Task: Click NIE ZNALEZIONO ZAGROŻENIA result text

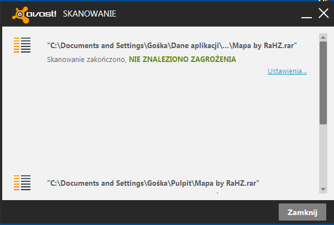Action: (x=182, y=59)
